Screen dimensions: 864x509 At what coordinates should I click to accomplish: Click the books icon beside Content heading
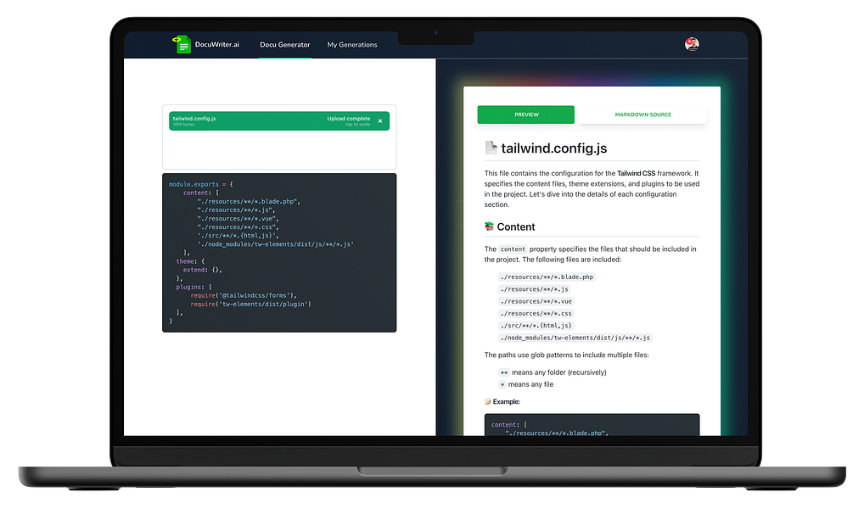pos(489,227)
